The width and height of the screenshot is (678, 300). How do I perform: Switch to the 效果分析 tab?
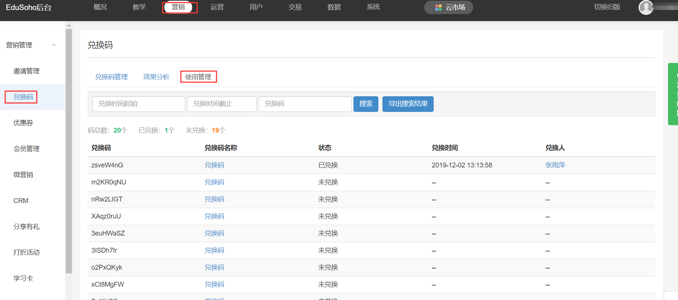[x=156, y=77]
